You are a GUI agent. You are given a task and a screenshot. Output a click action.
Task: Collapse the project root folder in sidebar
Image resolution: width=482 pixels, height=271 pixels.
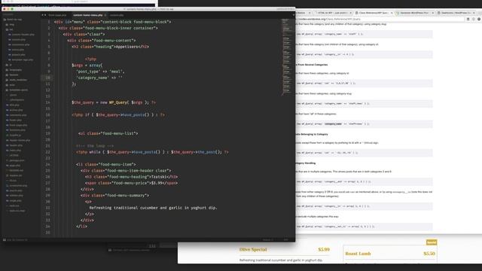[x=13, y=20]
